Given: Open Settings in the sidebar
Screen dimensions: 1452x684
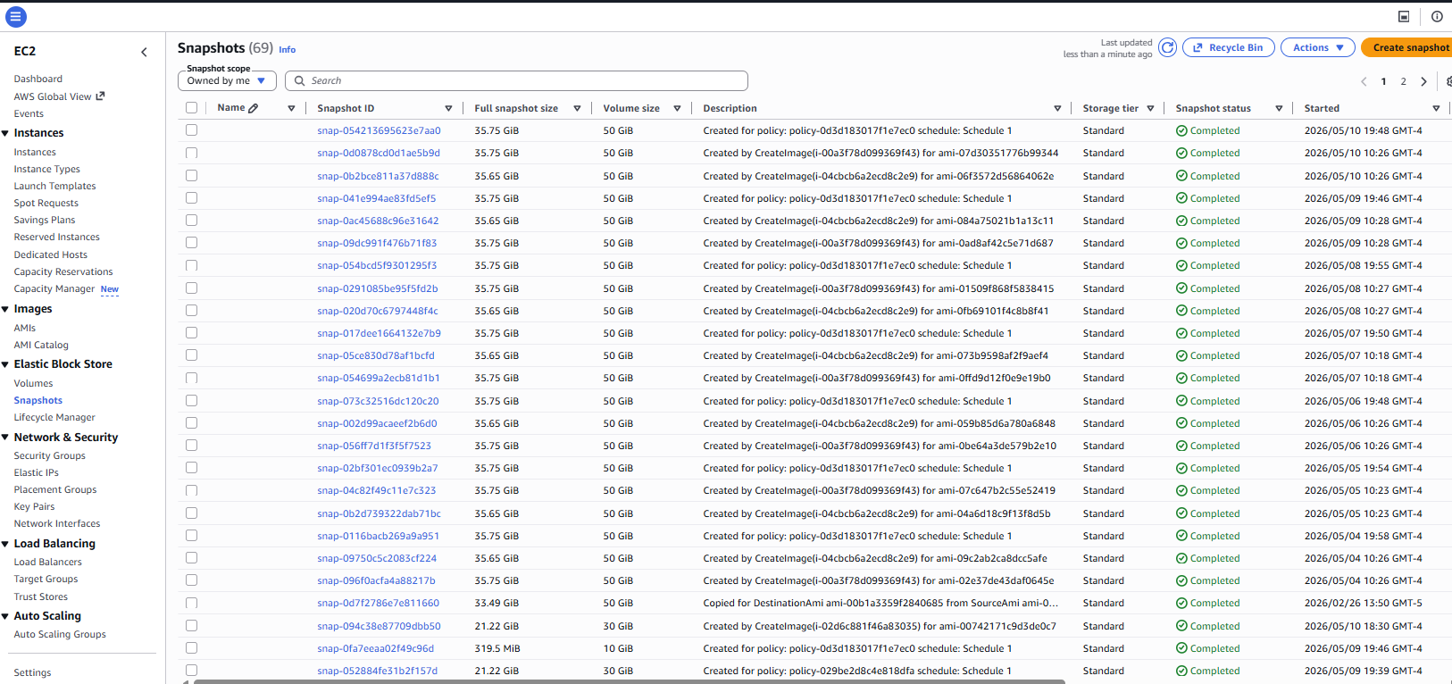Looking at the screenshot, I should click(33, 672).
